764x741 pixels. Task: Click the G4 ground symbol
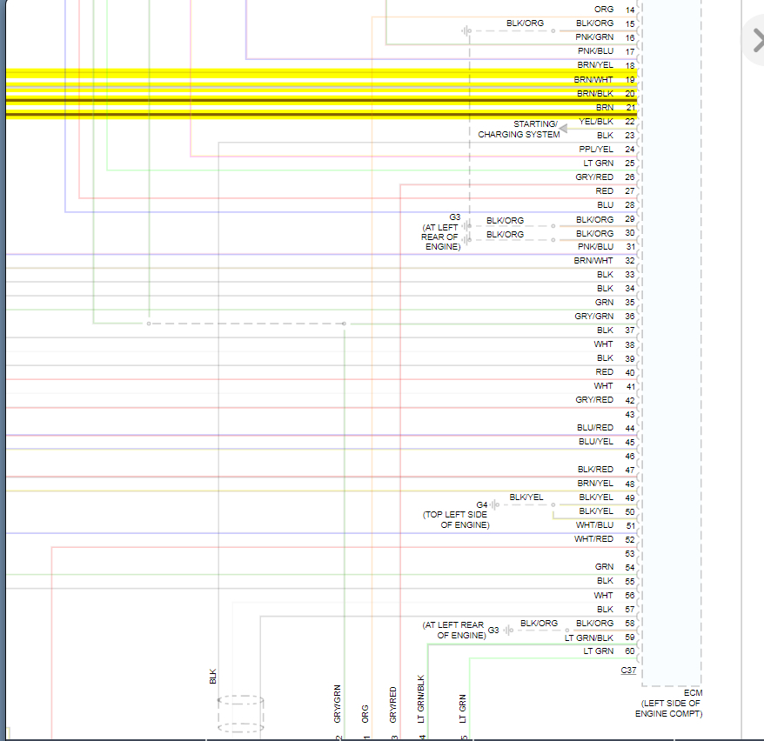494,504
